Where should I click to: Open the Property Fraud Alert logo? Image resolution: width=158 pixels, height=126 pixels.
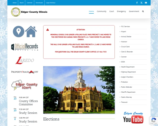click(x=25, y=72)
